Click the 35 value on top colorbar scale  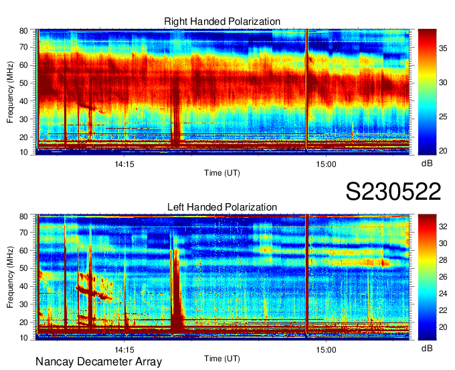(x=443, y=48)
